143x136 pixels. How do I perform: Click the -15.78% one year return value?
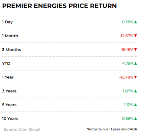pyautogui.click(x=126, y=77)
